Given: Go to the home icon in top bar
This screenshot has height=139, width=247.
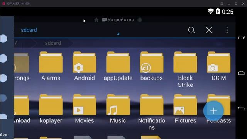Looking at the screenshot, I should 96,20.
